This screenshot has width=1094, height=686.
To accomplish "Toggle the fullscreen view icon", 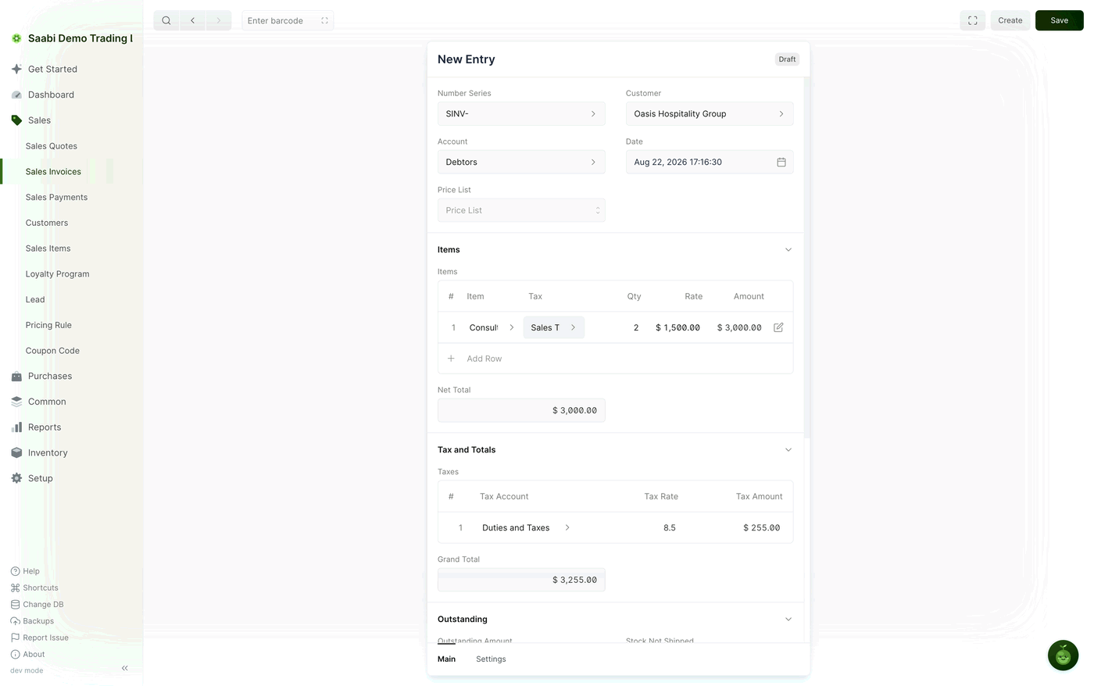I will tap(973, 20).
